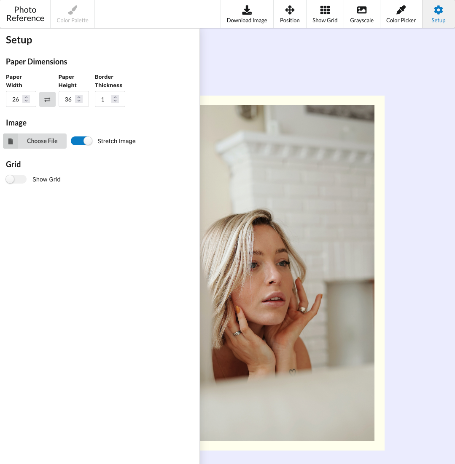Viewport: 455px width, 464px height.
Task: Focus the Paper Height field showing 36
Action: click(x=73, y=99)
